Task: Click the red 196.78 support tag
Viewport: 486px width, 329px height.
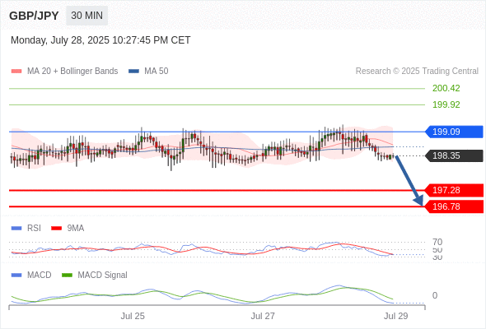Action: [x=454, y=206]
